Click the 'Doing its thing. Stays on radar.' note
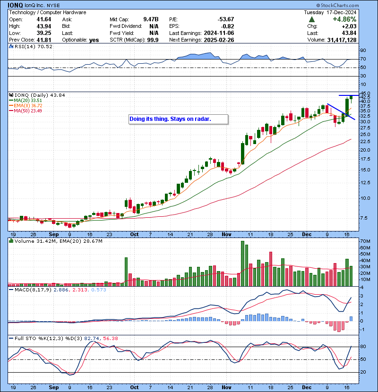This screenshot has height=392, width=378. click(178, 119)
